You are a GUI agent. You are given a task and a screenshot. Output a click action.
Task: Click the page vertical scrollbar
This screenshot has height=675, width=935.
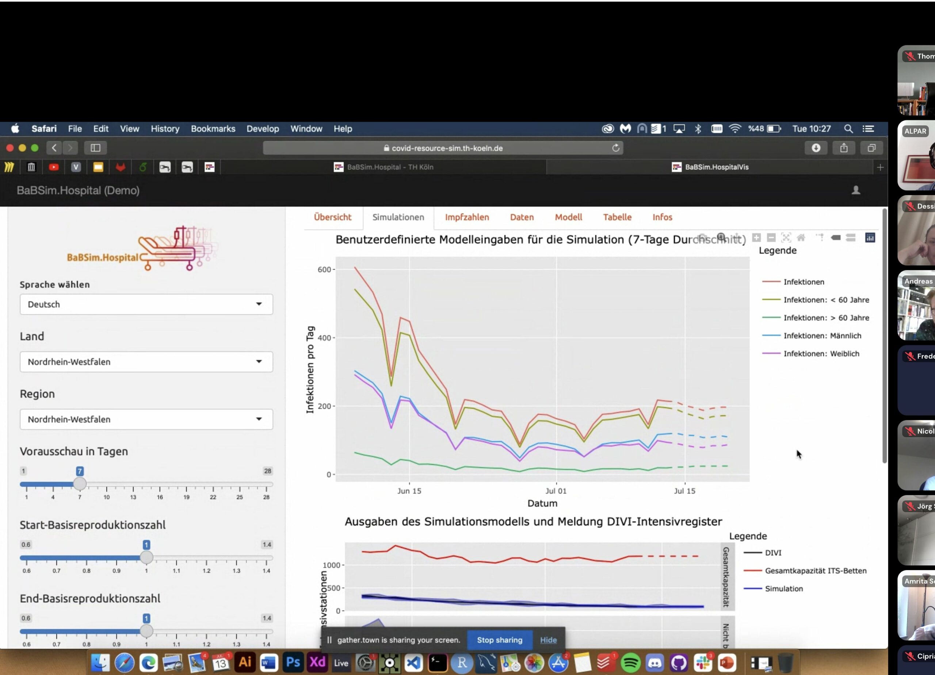tap(884, 336)
